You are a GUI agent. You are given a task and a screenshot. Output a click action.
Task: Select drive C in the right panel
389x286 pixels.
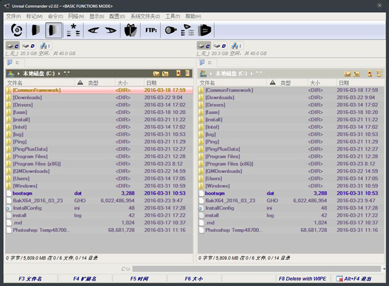[204, 46]
